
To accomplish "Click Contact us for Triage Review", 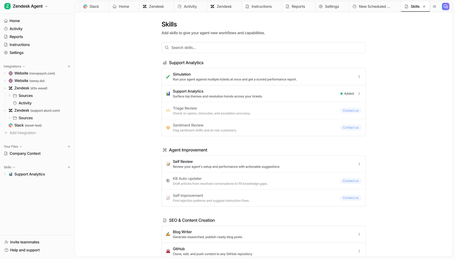I will pos(350,111).
